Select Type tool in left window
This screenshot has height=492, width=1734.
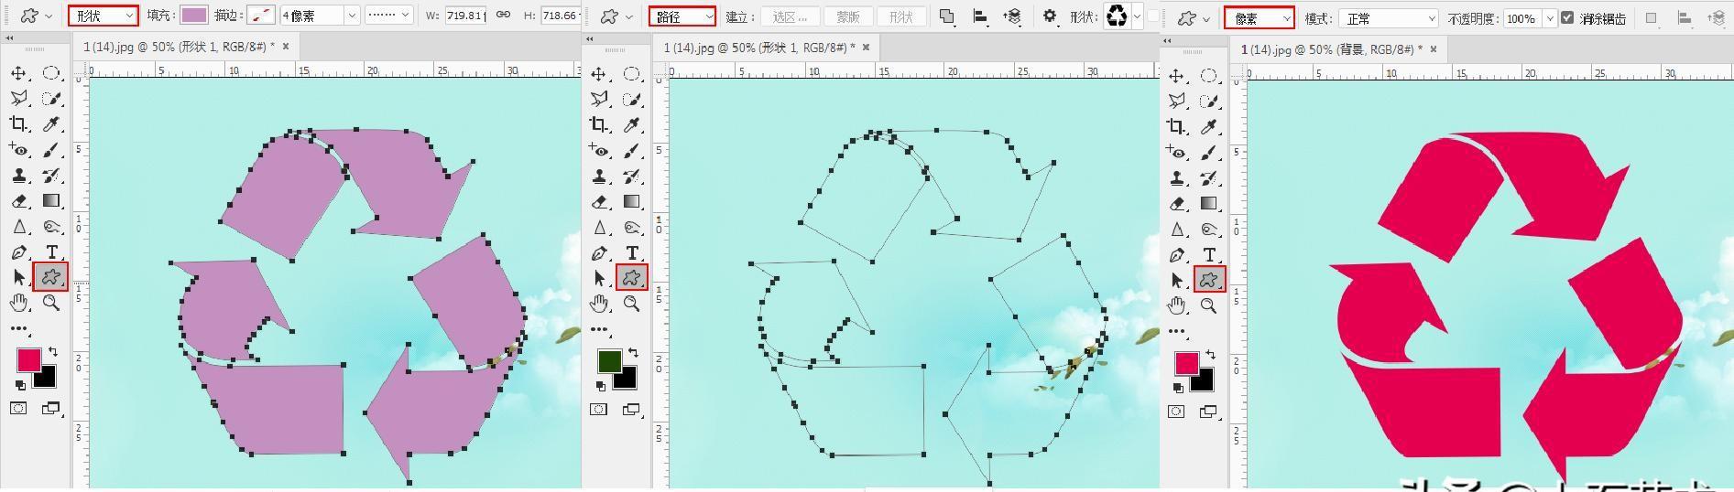[51, 252]
